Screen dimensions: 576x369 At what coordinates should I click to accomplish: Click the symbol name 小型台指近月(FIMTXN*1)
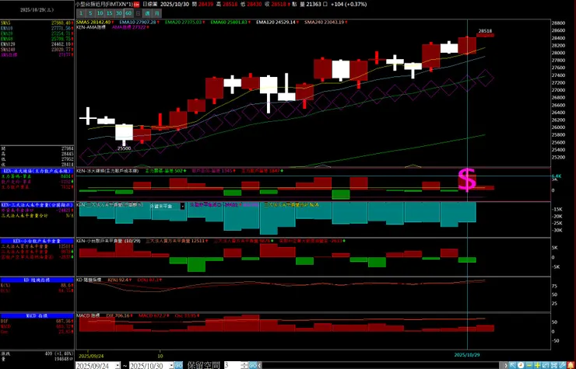point(104,5)
